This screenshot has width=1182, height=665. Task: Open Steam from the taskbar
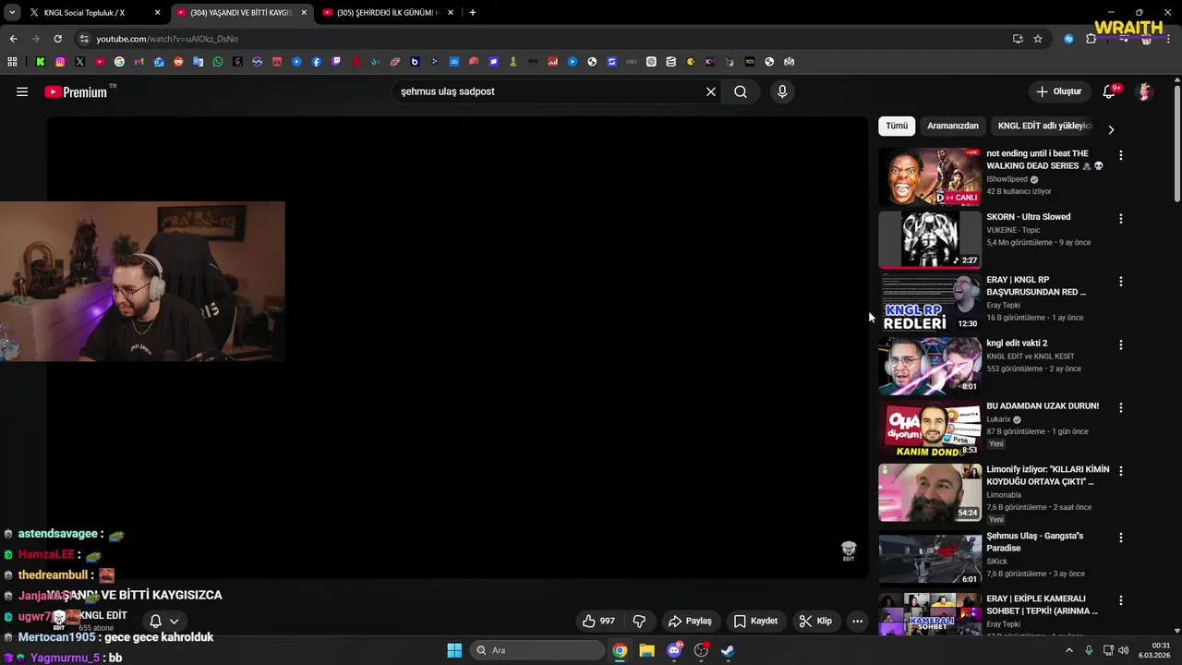click(728, 650)
